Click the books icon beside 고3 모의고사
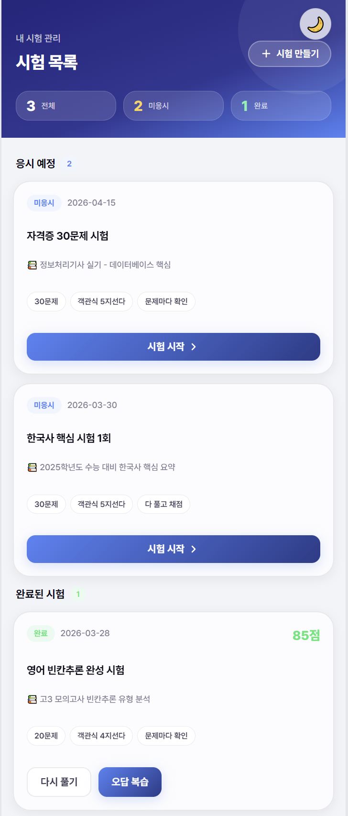 (32, 699)
